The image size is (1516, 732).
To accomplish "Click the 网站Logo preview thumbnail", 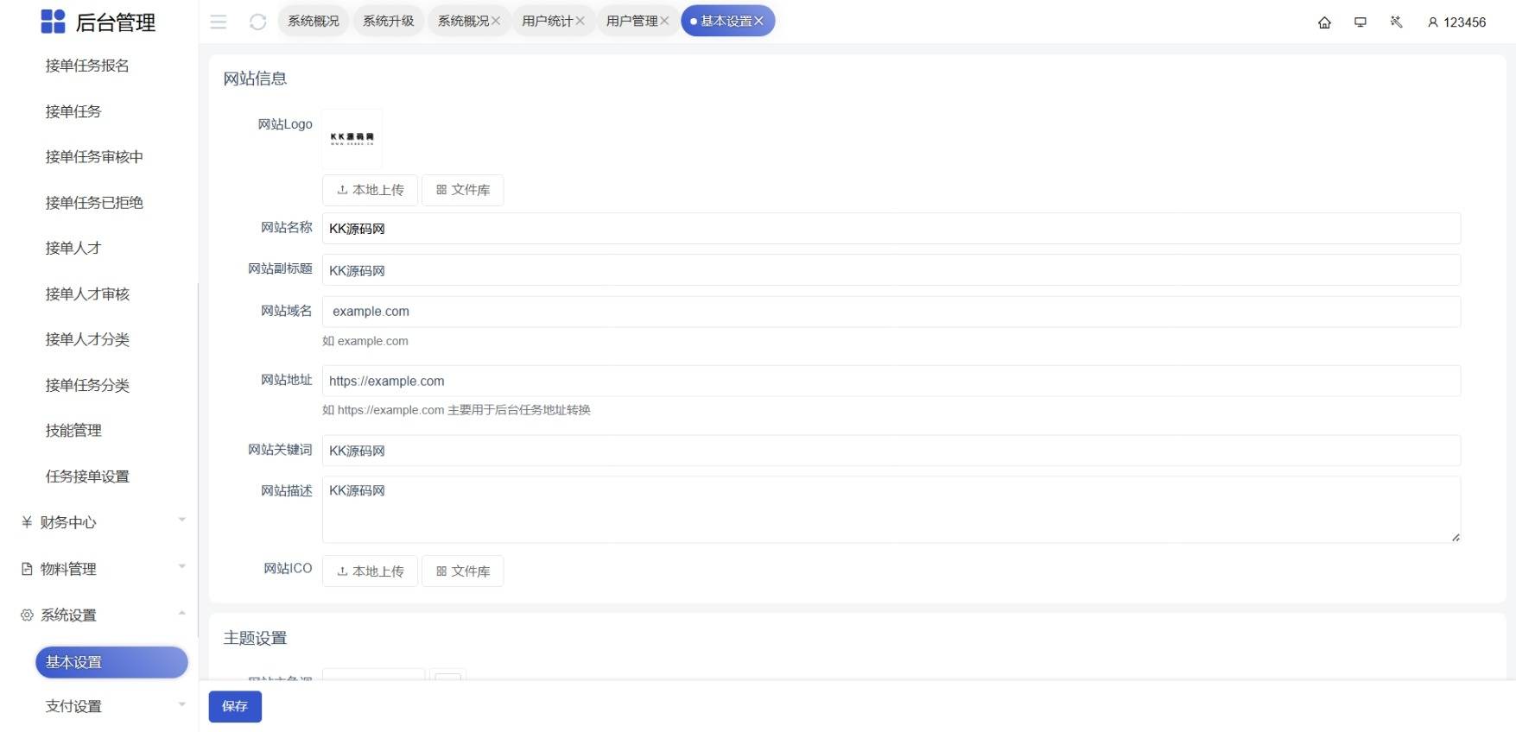I will pos(352,138).
